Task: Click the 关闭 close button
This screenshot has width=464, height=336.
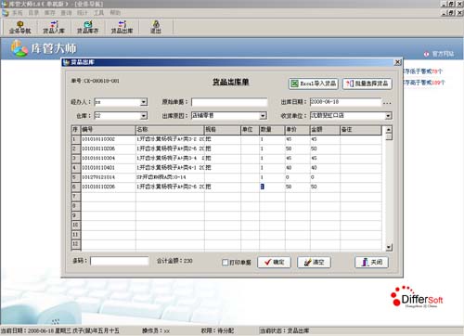Action: point(371,263)
